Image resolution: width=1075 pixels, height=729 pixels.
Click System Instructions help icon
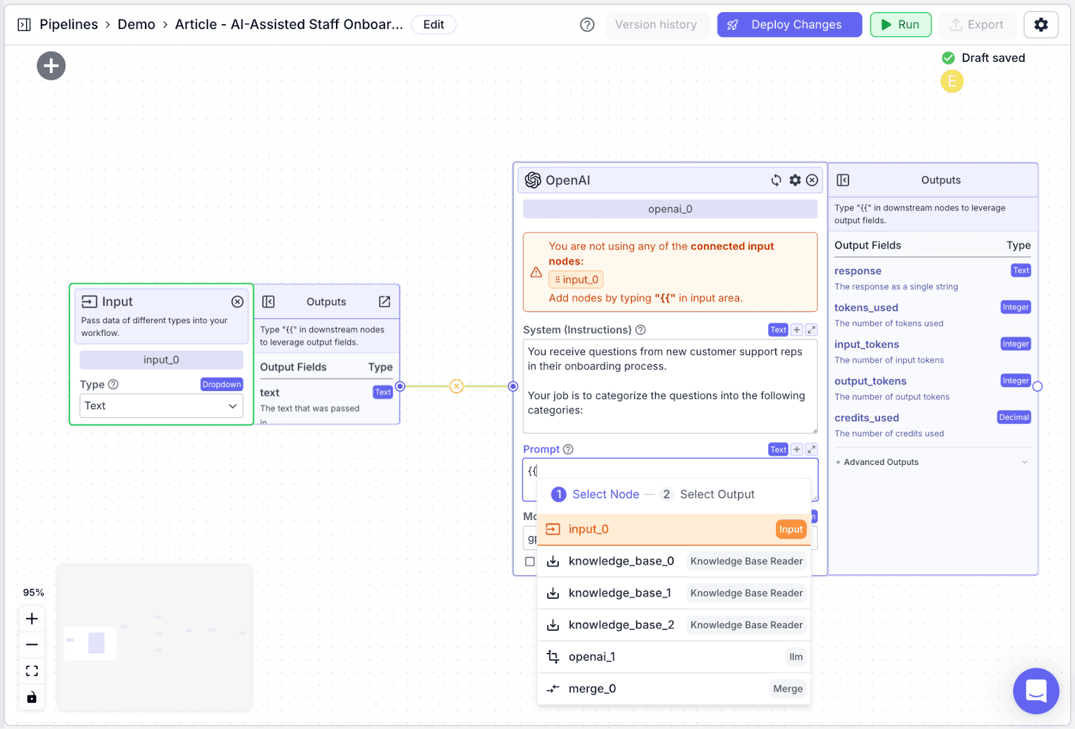coord(640,330)
